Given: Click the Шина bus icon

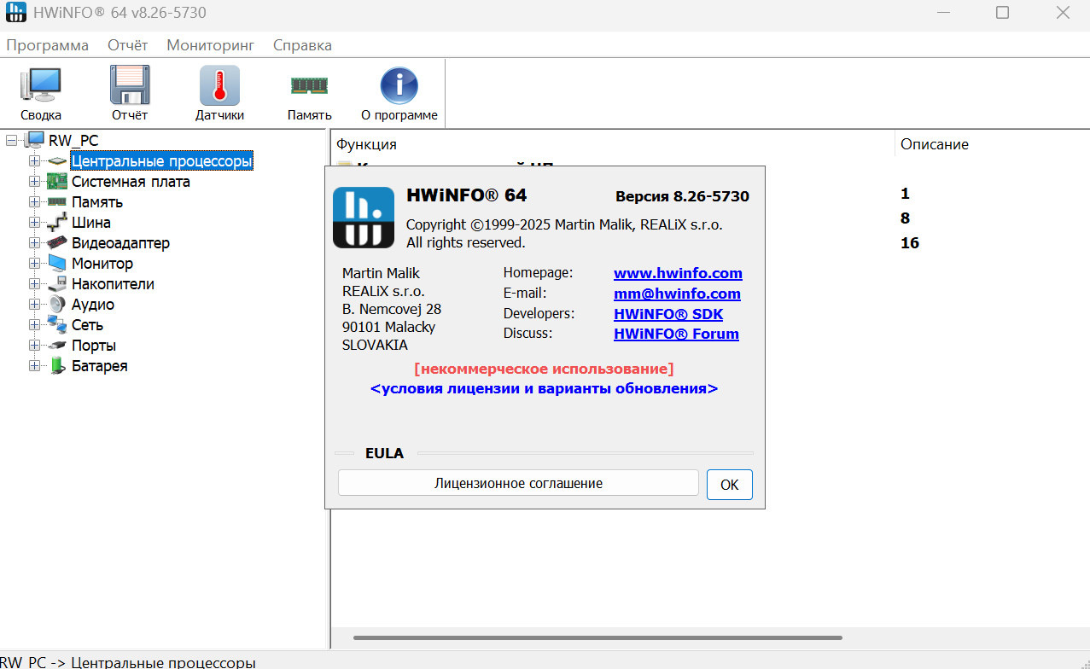Looking at the screenshot, I should coord(57,223).
